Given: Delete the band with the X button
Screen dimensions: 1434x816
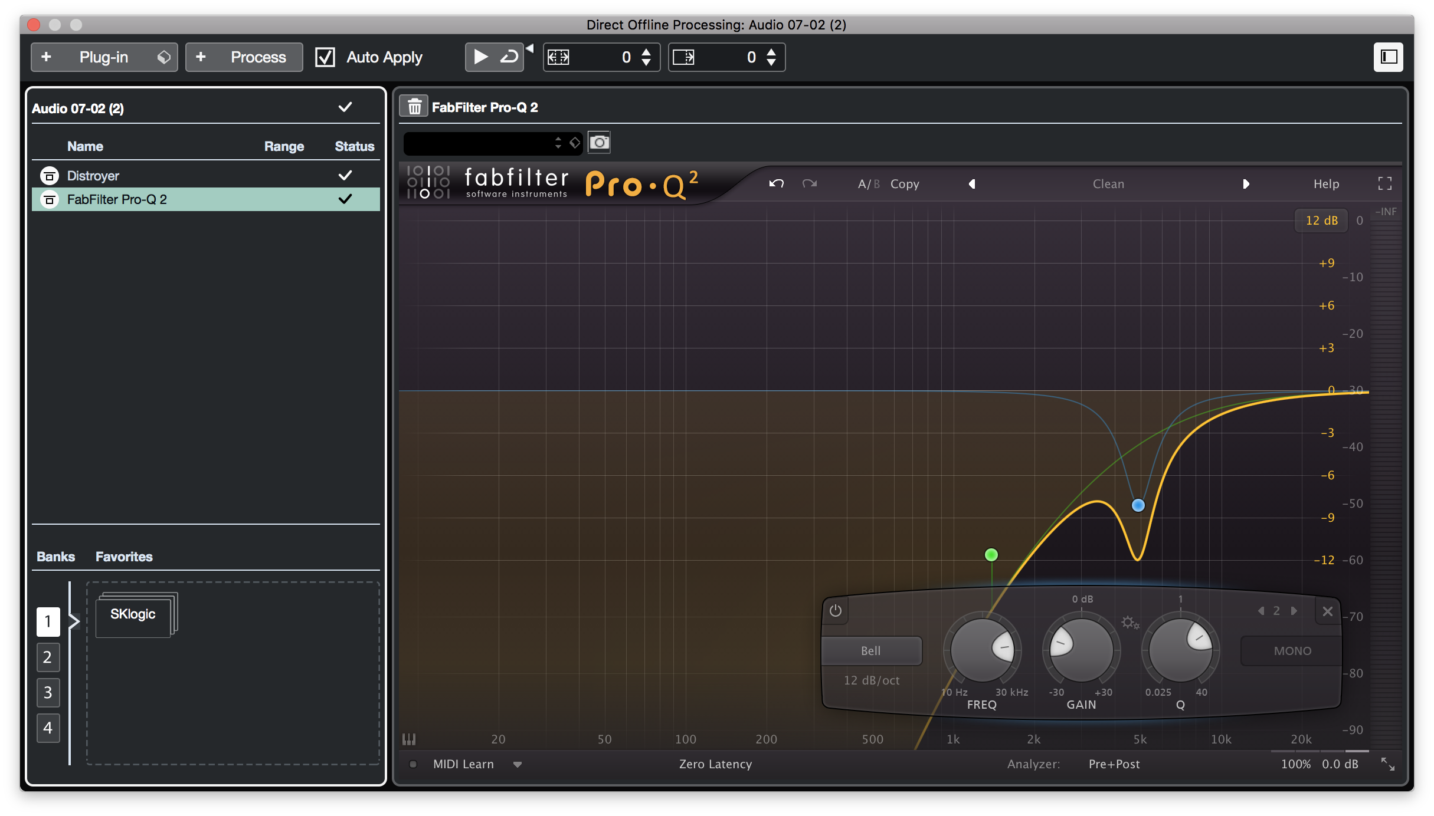Looking at the screenshot, I should [1327, 611].
